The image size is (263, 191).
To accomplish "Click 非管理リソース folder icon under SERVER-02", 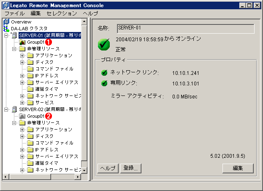I will point(22,123).
